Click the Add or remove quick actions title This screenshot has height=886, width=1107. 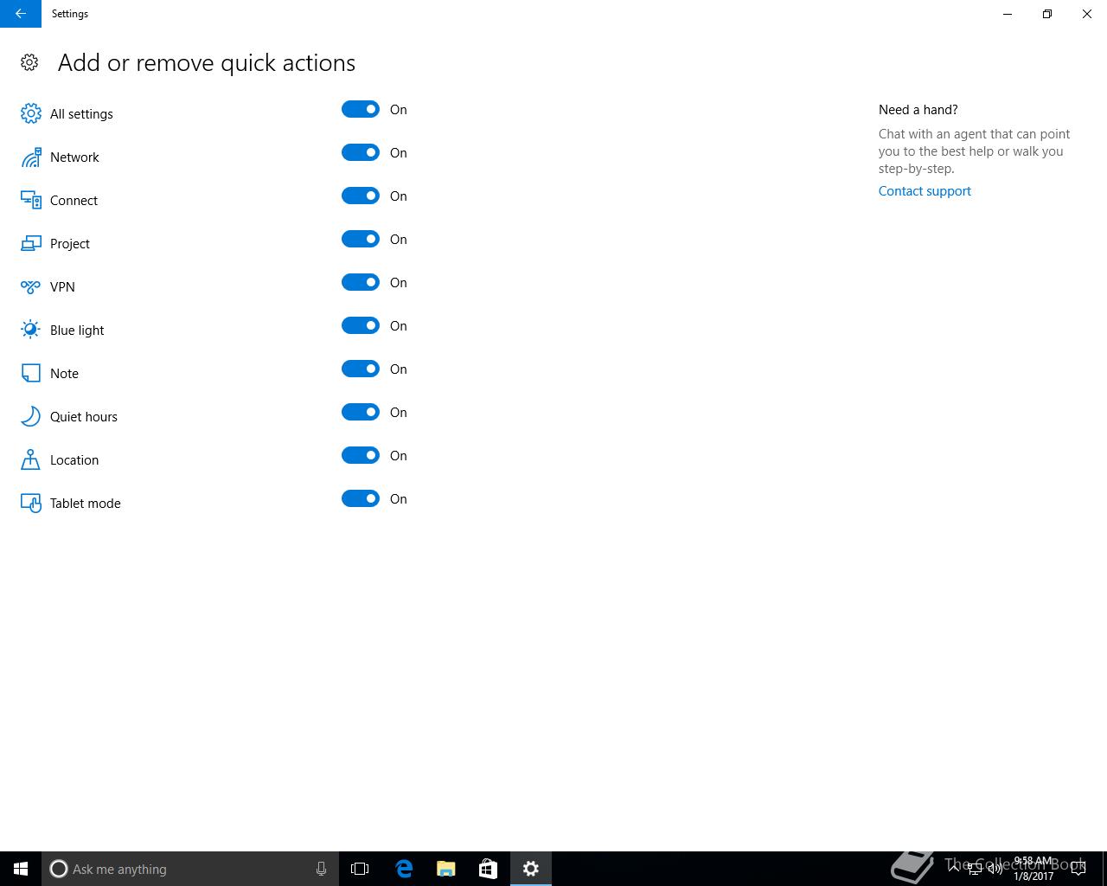click(x=207, y=62)
